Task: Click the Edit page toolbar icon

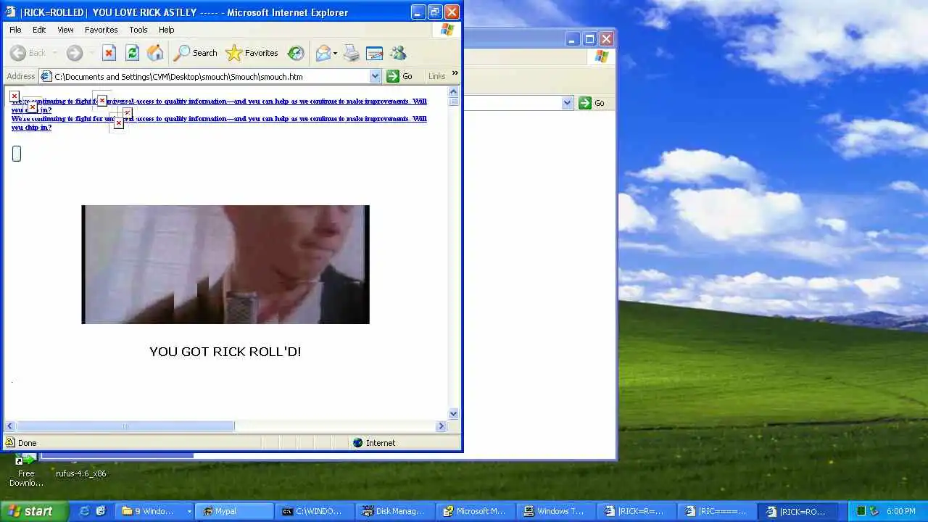Action: click(375, 53)
